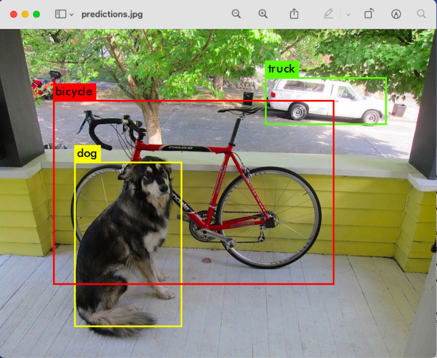Screen dimensions: 437x358
Task: Open the Share menu icon
Action: 294,13
